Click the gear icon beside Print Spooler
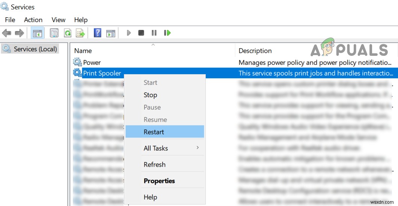 coord(77,73)
